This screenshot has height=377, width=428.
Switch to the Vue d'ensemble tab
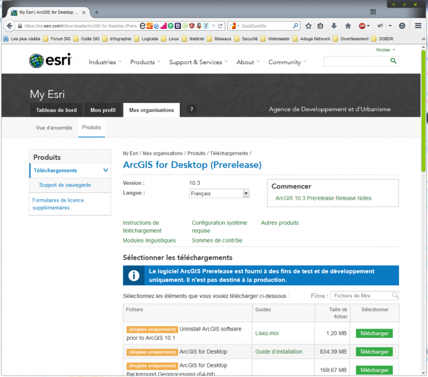click(54, 128)
